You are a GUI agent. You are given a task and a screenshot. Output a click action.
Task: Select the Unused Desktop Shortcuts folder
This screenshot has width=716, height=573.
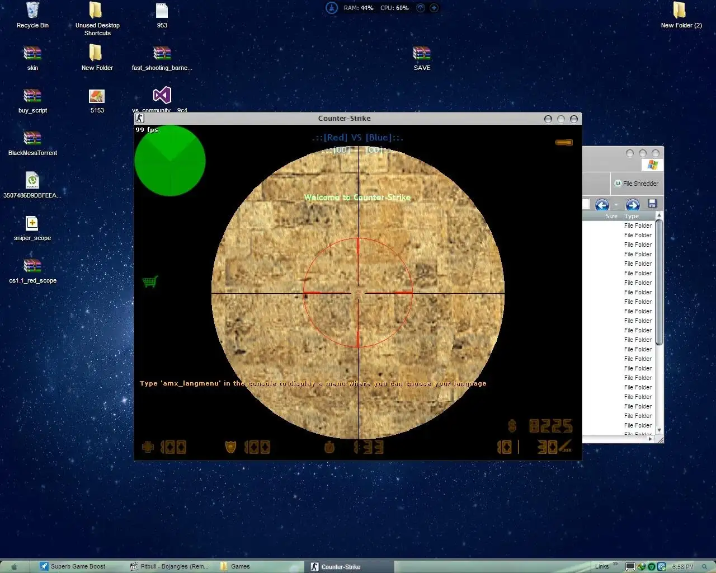pos(96,10)
